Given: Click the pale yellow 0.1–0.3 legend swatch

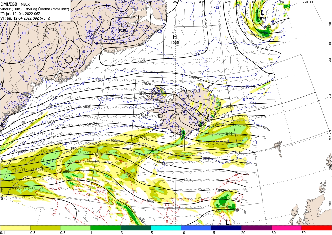Looking at the screenshot, I should click(15, 228).
